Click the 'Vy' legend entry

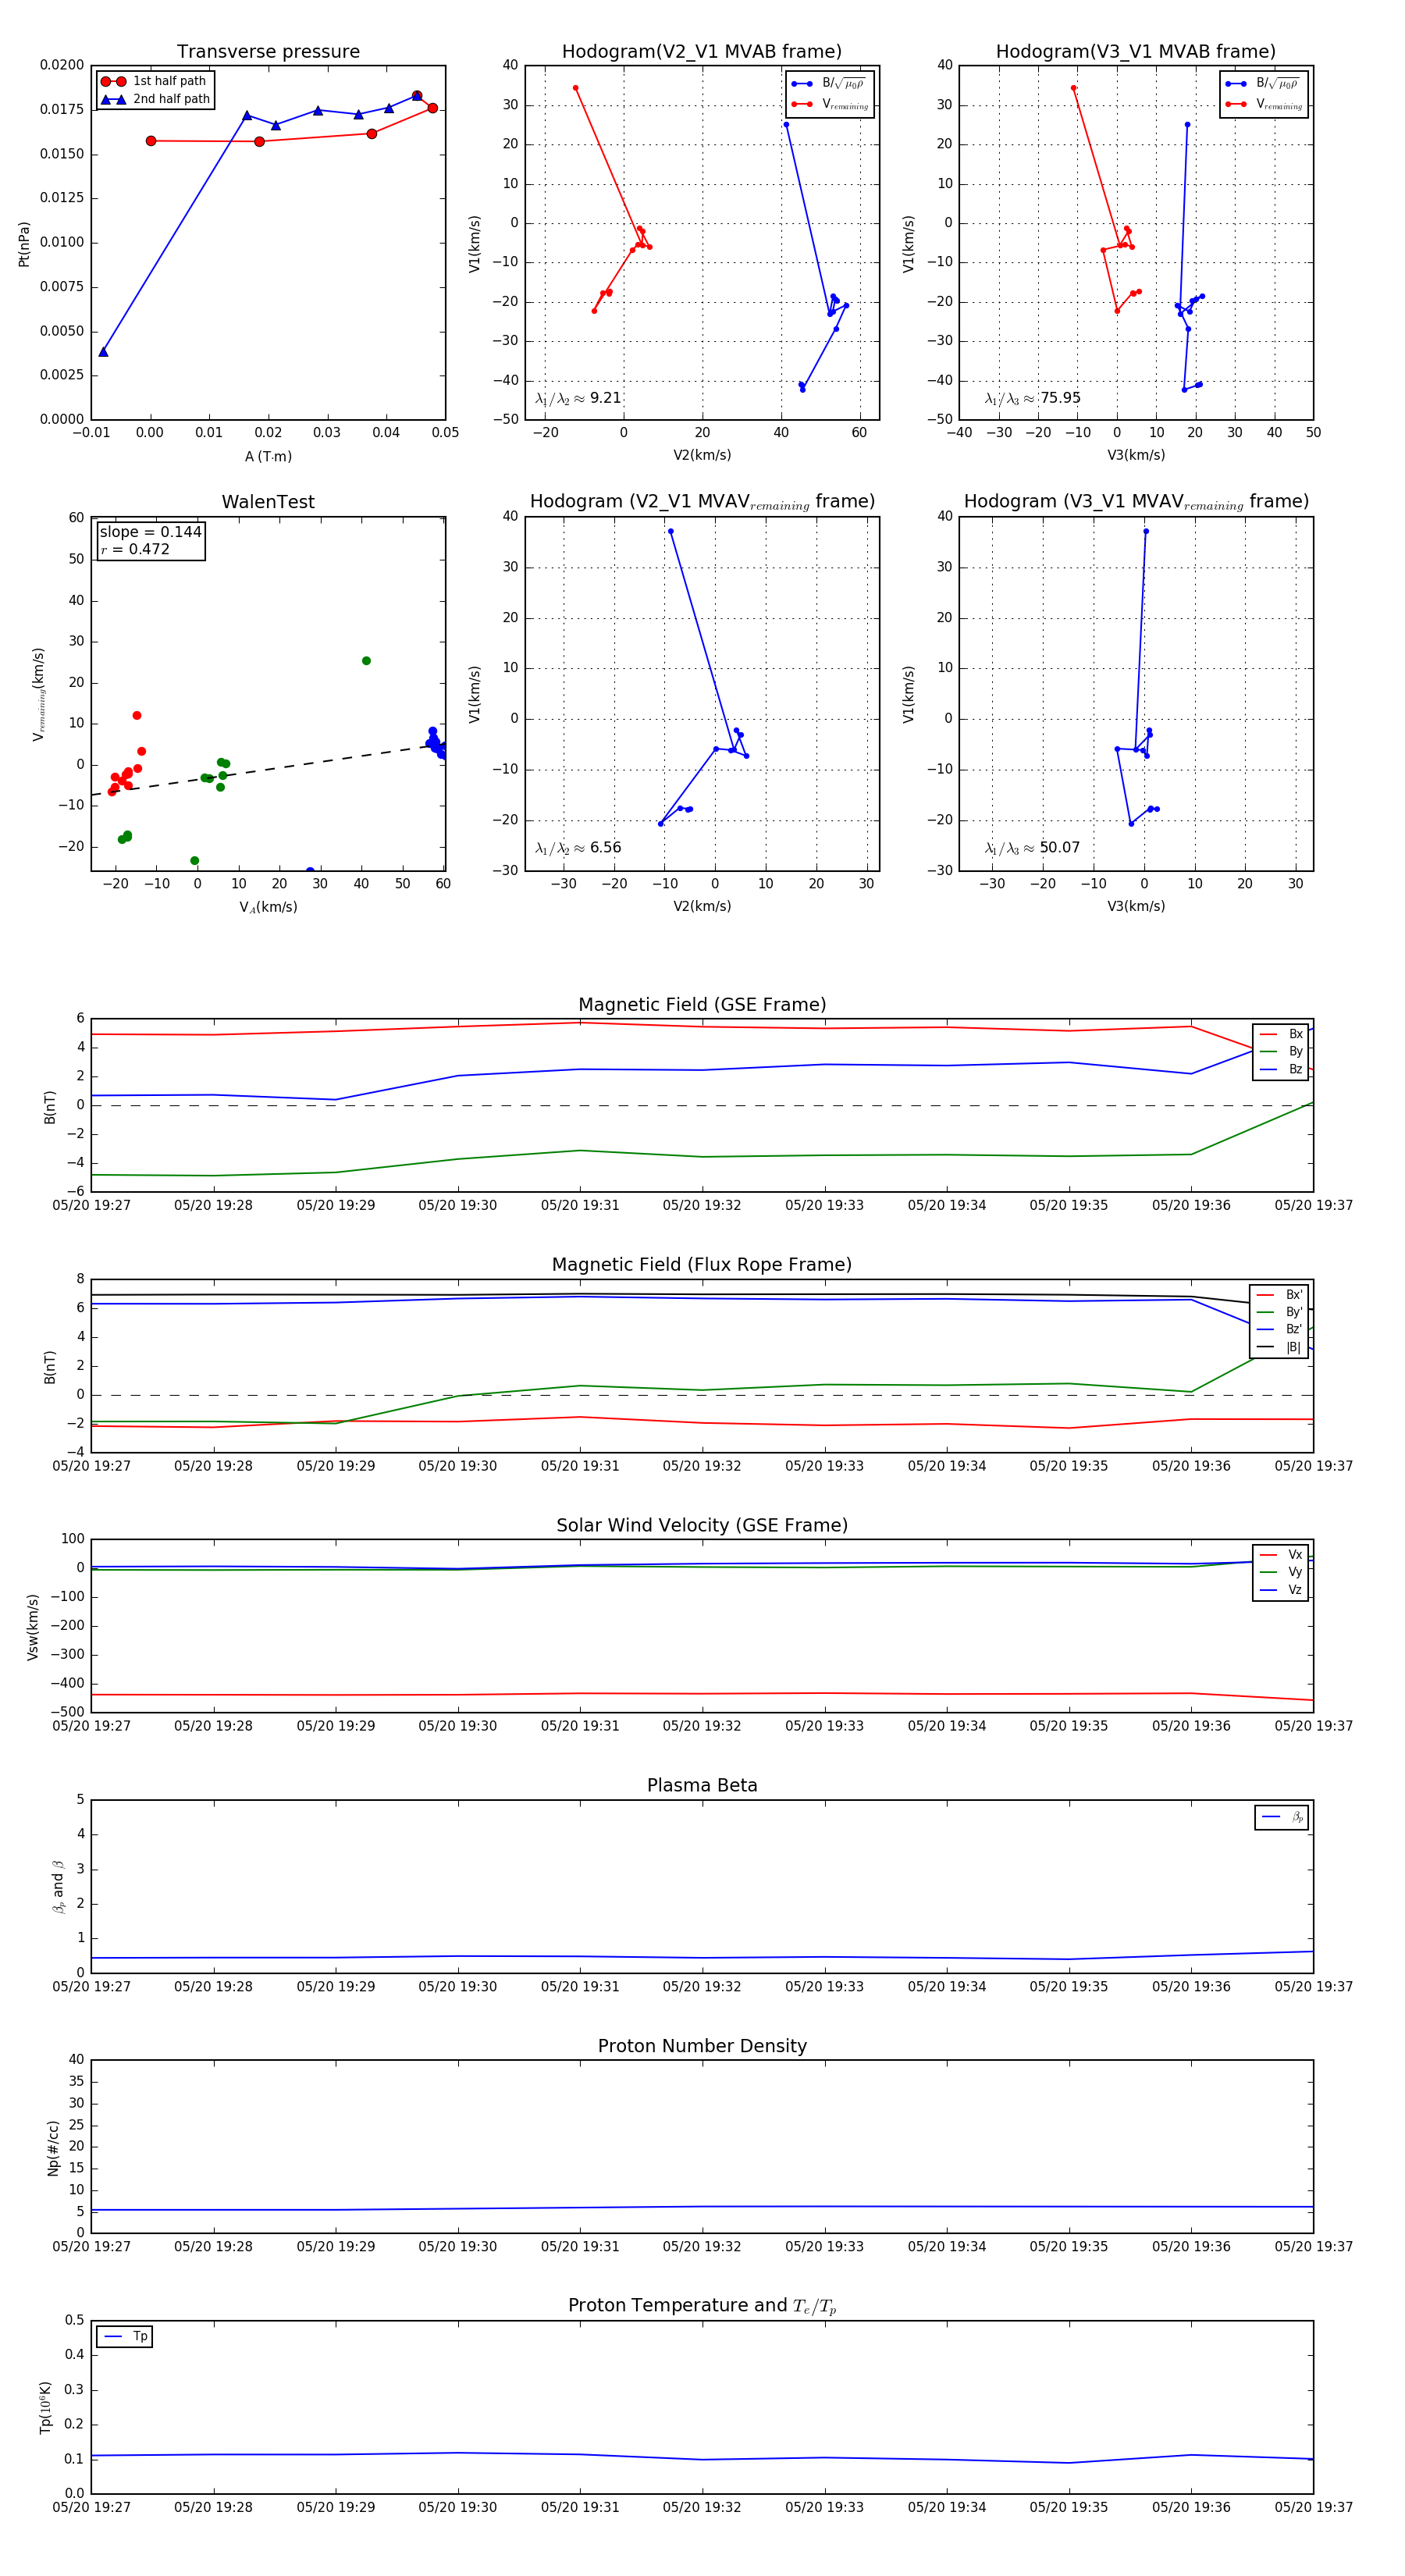(x=1281, y=1572)
